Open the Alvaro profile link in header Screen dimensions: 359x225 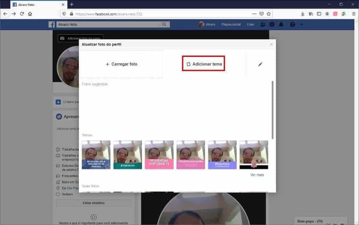tap(207, 24)
